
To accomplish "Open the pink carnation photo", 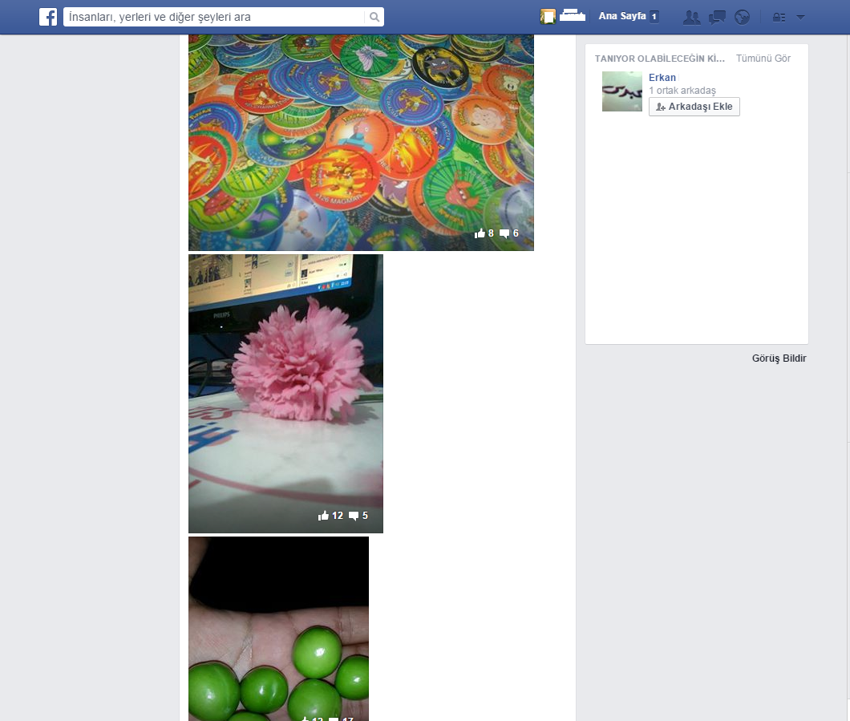I will point(285,394).
